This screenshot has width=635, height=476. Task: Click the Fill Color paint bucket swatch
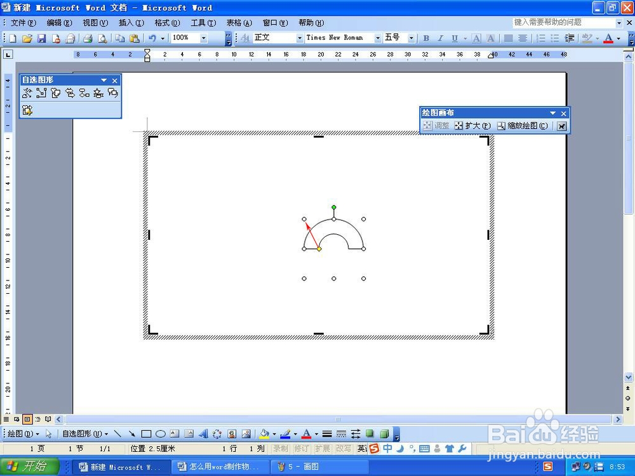[x=264, y=434]
